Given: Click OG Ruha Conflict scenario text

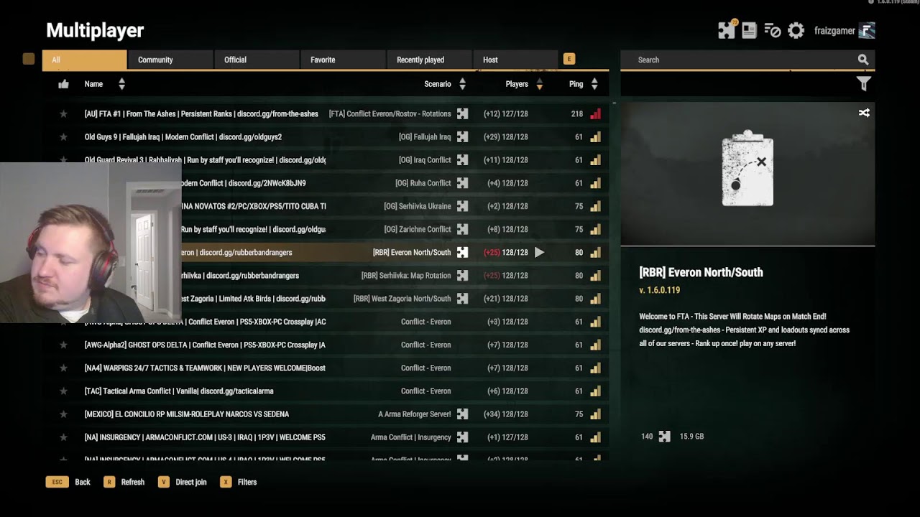Looking at the screenshot, I should coord(423,183).
